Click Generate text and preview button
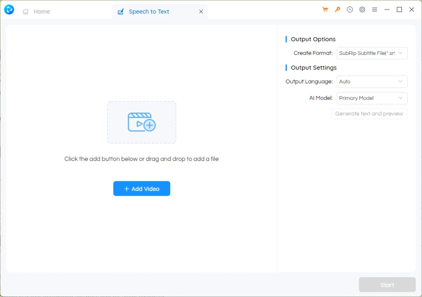 (x=369, y=114)
